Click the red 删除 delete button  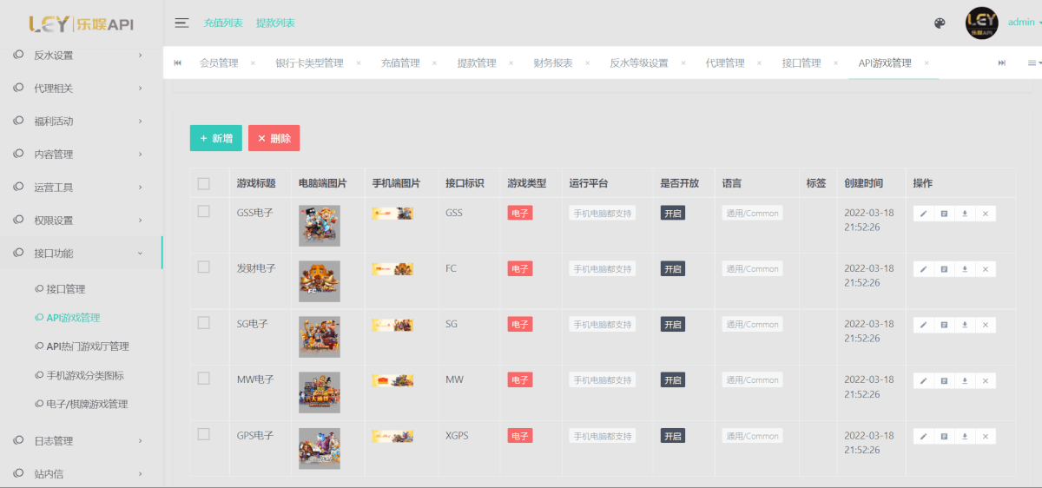(x=274, y=138)
